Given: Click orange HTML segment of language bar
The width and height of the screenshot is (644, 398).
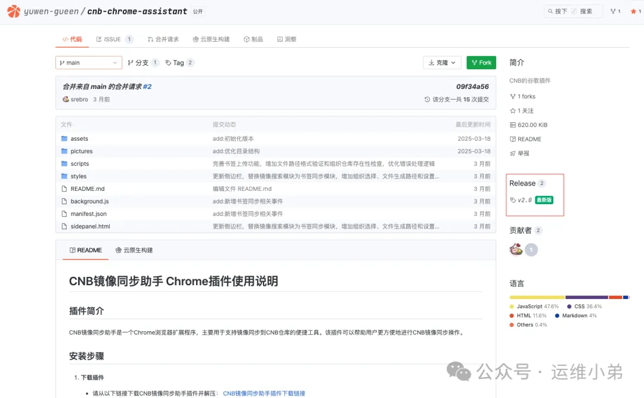Looking at the screenshot, I should [615, 297].
